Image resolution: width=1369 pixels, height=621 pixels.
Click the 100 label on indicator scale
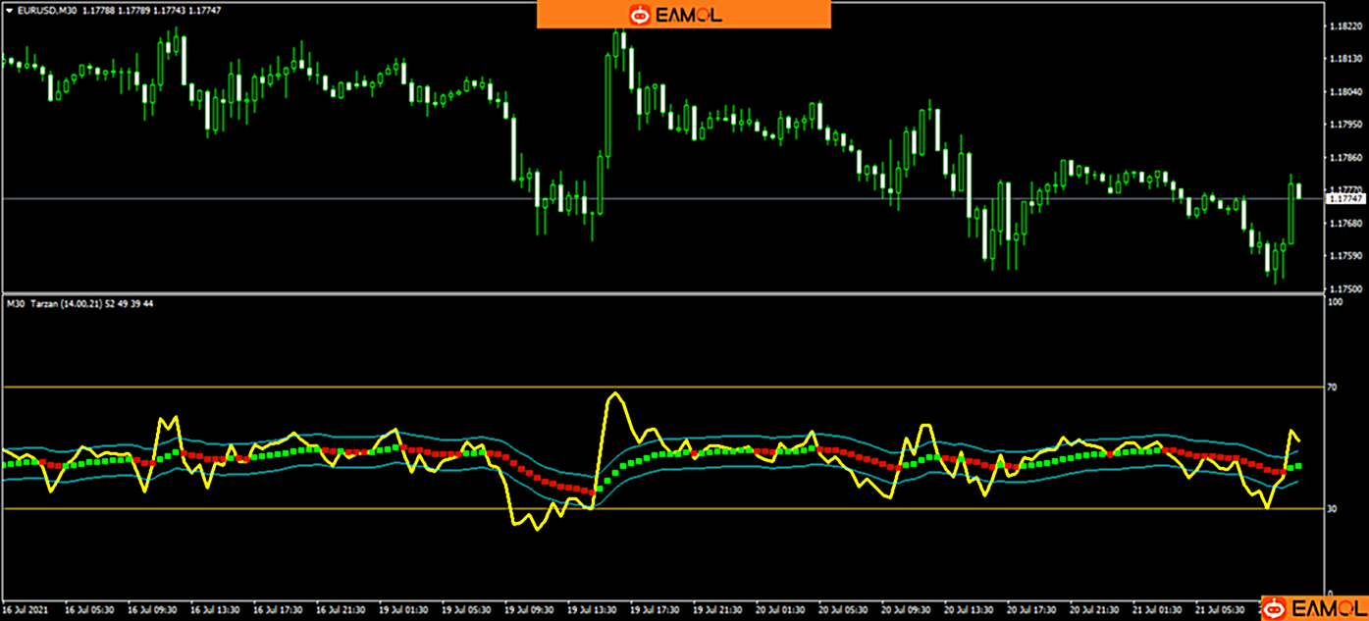[x=1334, y=303]
